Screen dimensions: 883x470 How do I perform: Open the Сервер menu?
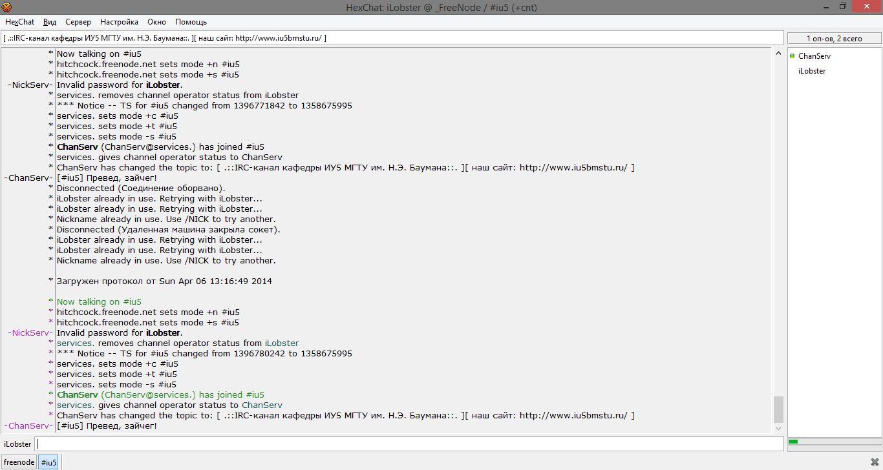click(78, 22)
